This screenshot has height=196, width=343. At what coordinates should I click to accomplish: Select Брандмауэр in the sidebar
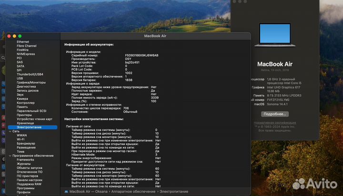[x=26, y=143]
